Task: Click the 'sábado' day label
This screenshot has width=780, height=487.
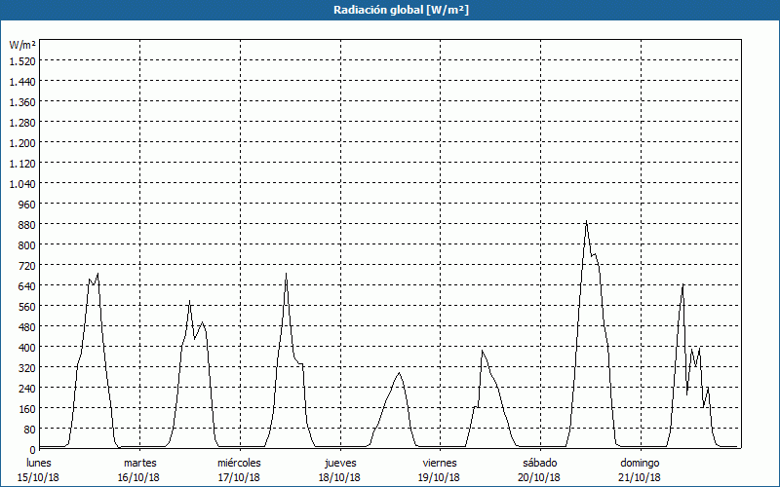Action: coord(540,463)
